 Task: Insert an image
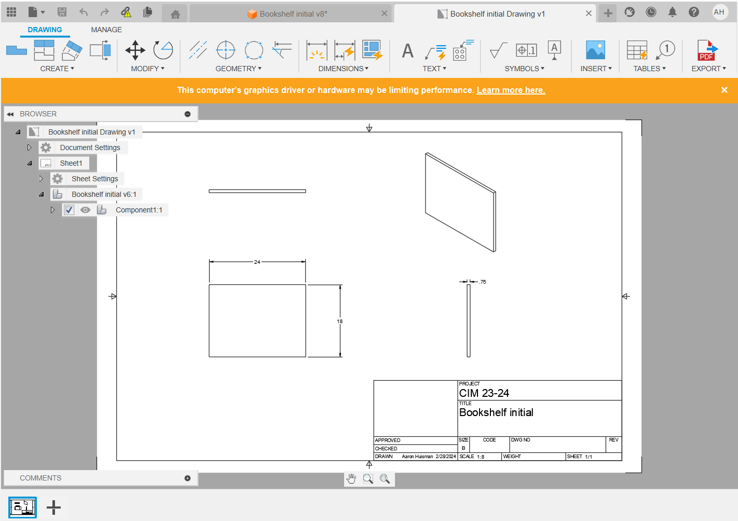click(595, 50)
